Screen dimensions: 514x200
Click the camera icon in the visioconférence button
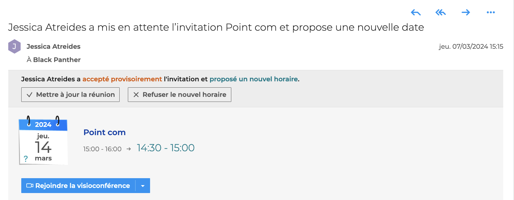(30, 186)
